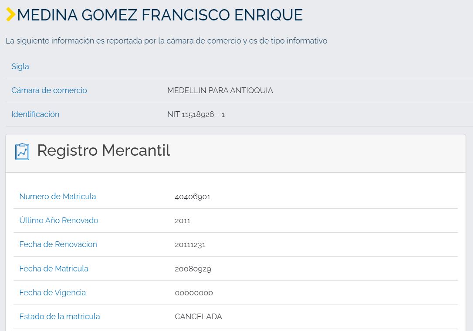The height and width of the screenshot is (331, 473).
Task: Select the MEDINA GOMEZ FRANCISCO ENRIQUE heading
Action: (159, 15)
